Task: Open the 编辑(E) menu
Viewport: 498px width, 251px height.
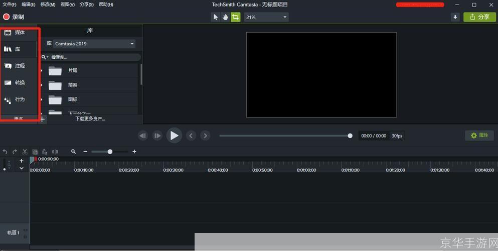Action: [28, 5]
